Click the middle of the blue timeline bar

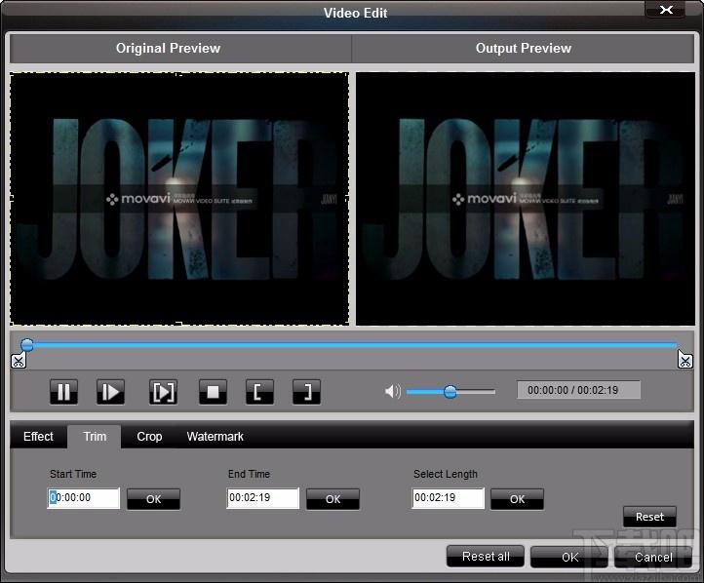(352, 345)
